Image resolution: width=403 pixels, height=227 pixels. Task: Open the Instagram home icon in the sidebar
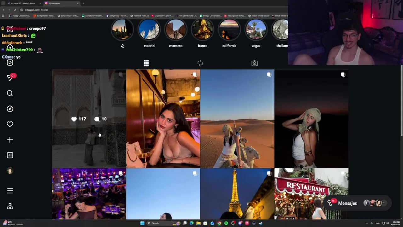pos(10,47)
